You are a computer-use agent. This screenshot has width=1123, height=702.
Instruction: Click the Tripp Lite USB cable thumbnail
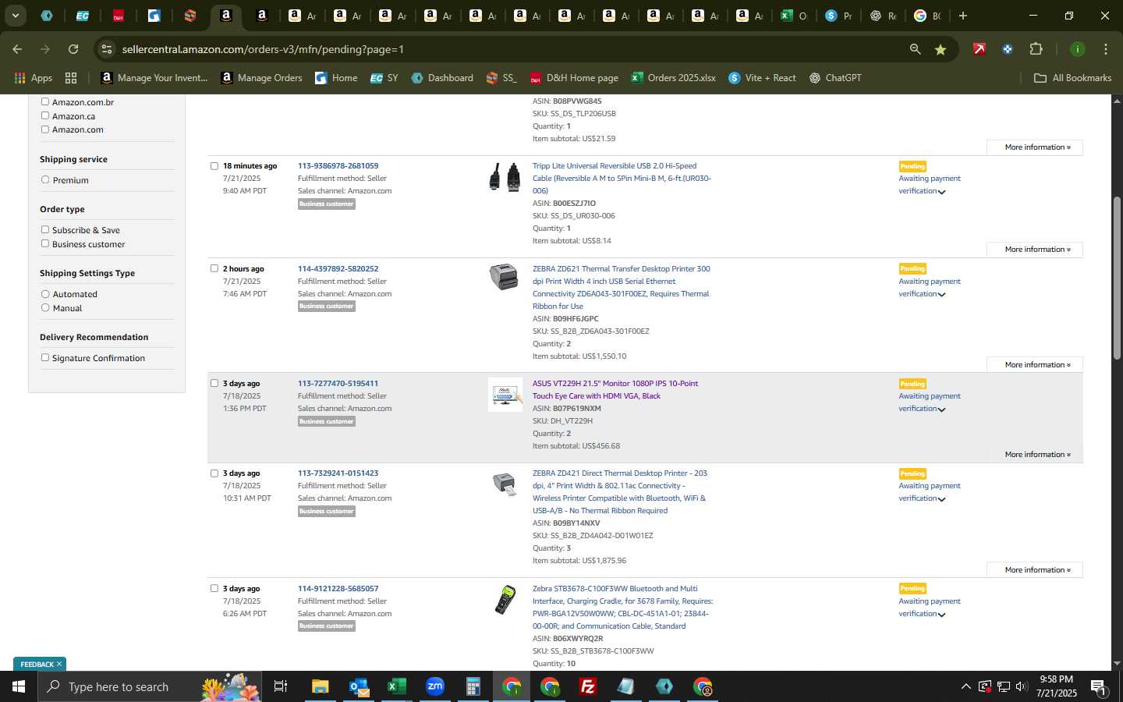[505, 177]
